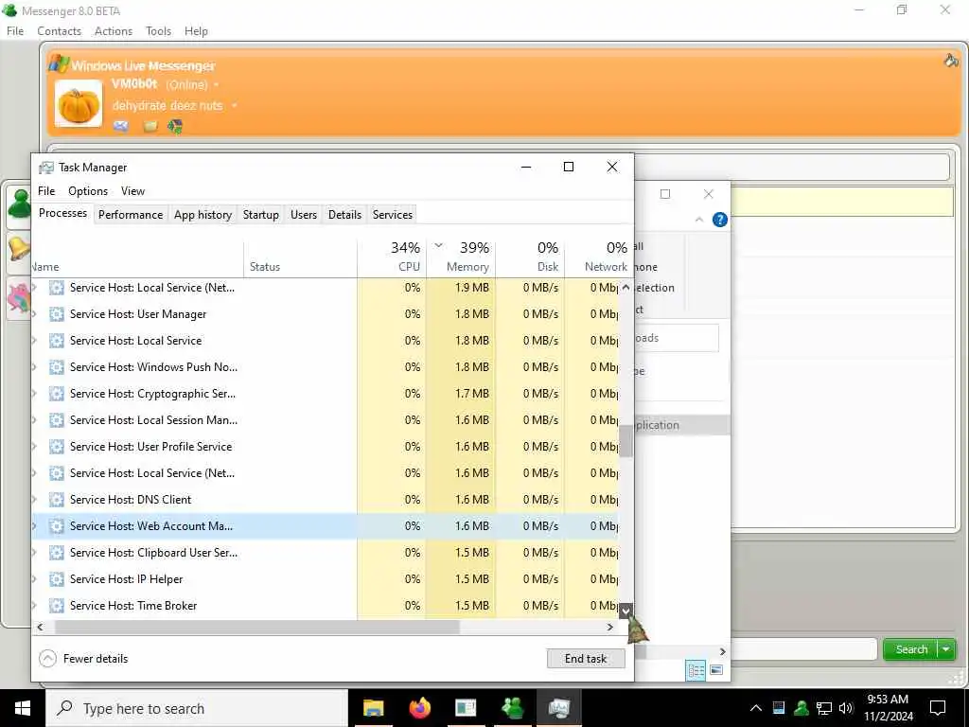Click the pumpkin display picture in Messenger
Screen dimensions: 969x727
point(79,103)
